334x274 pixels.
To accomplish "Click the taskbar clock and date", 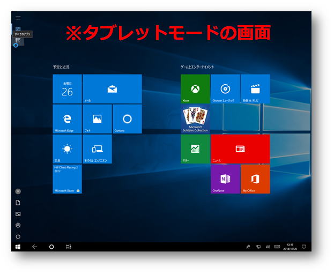I will 290,247.
